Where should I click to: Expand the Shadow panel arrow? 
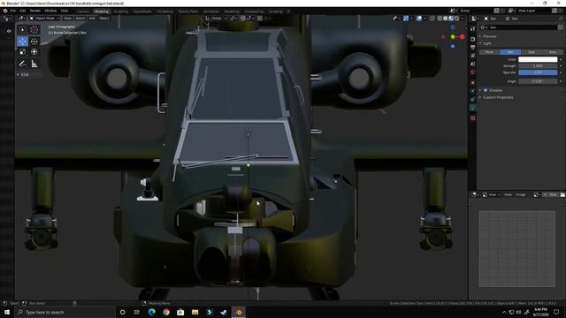pyautogui.click(x=480, y=90)
